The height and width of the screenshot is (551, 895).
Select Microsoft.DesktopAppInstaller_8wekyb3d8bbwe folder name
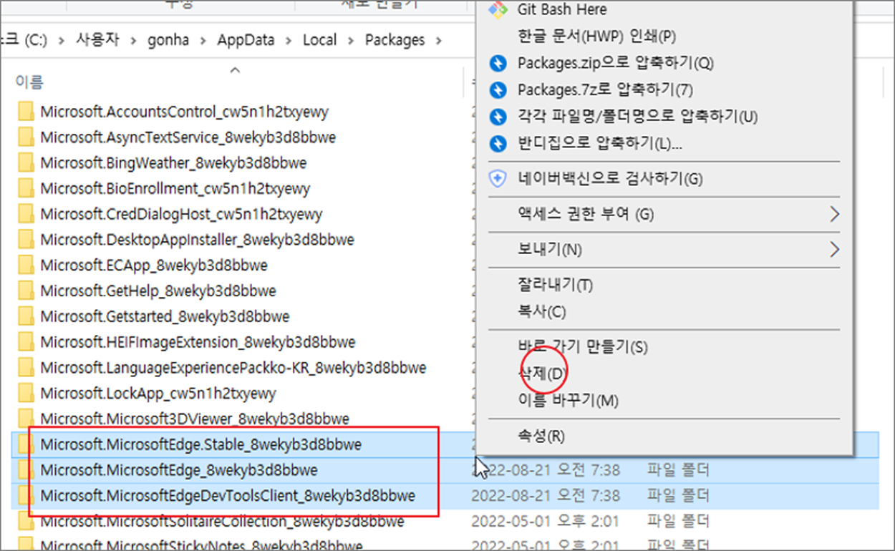click(197, 240)
